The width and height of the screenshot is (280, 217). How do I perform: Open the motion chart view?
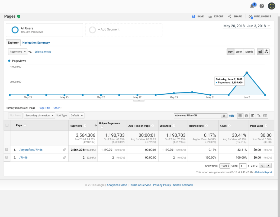266,52
